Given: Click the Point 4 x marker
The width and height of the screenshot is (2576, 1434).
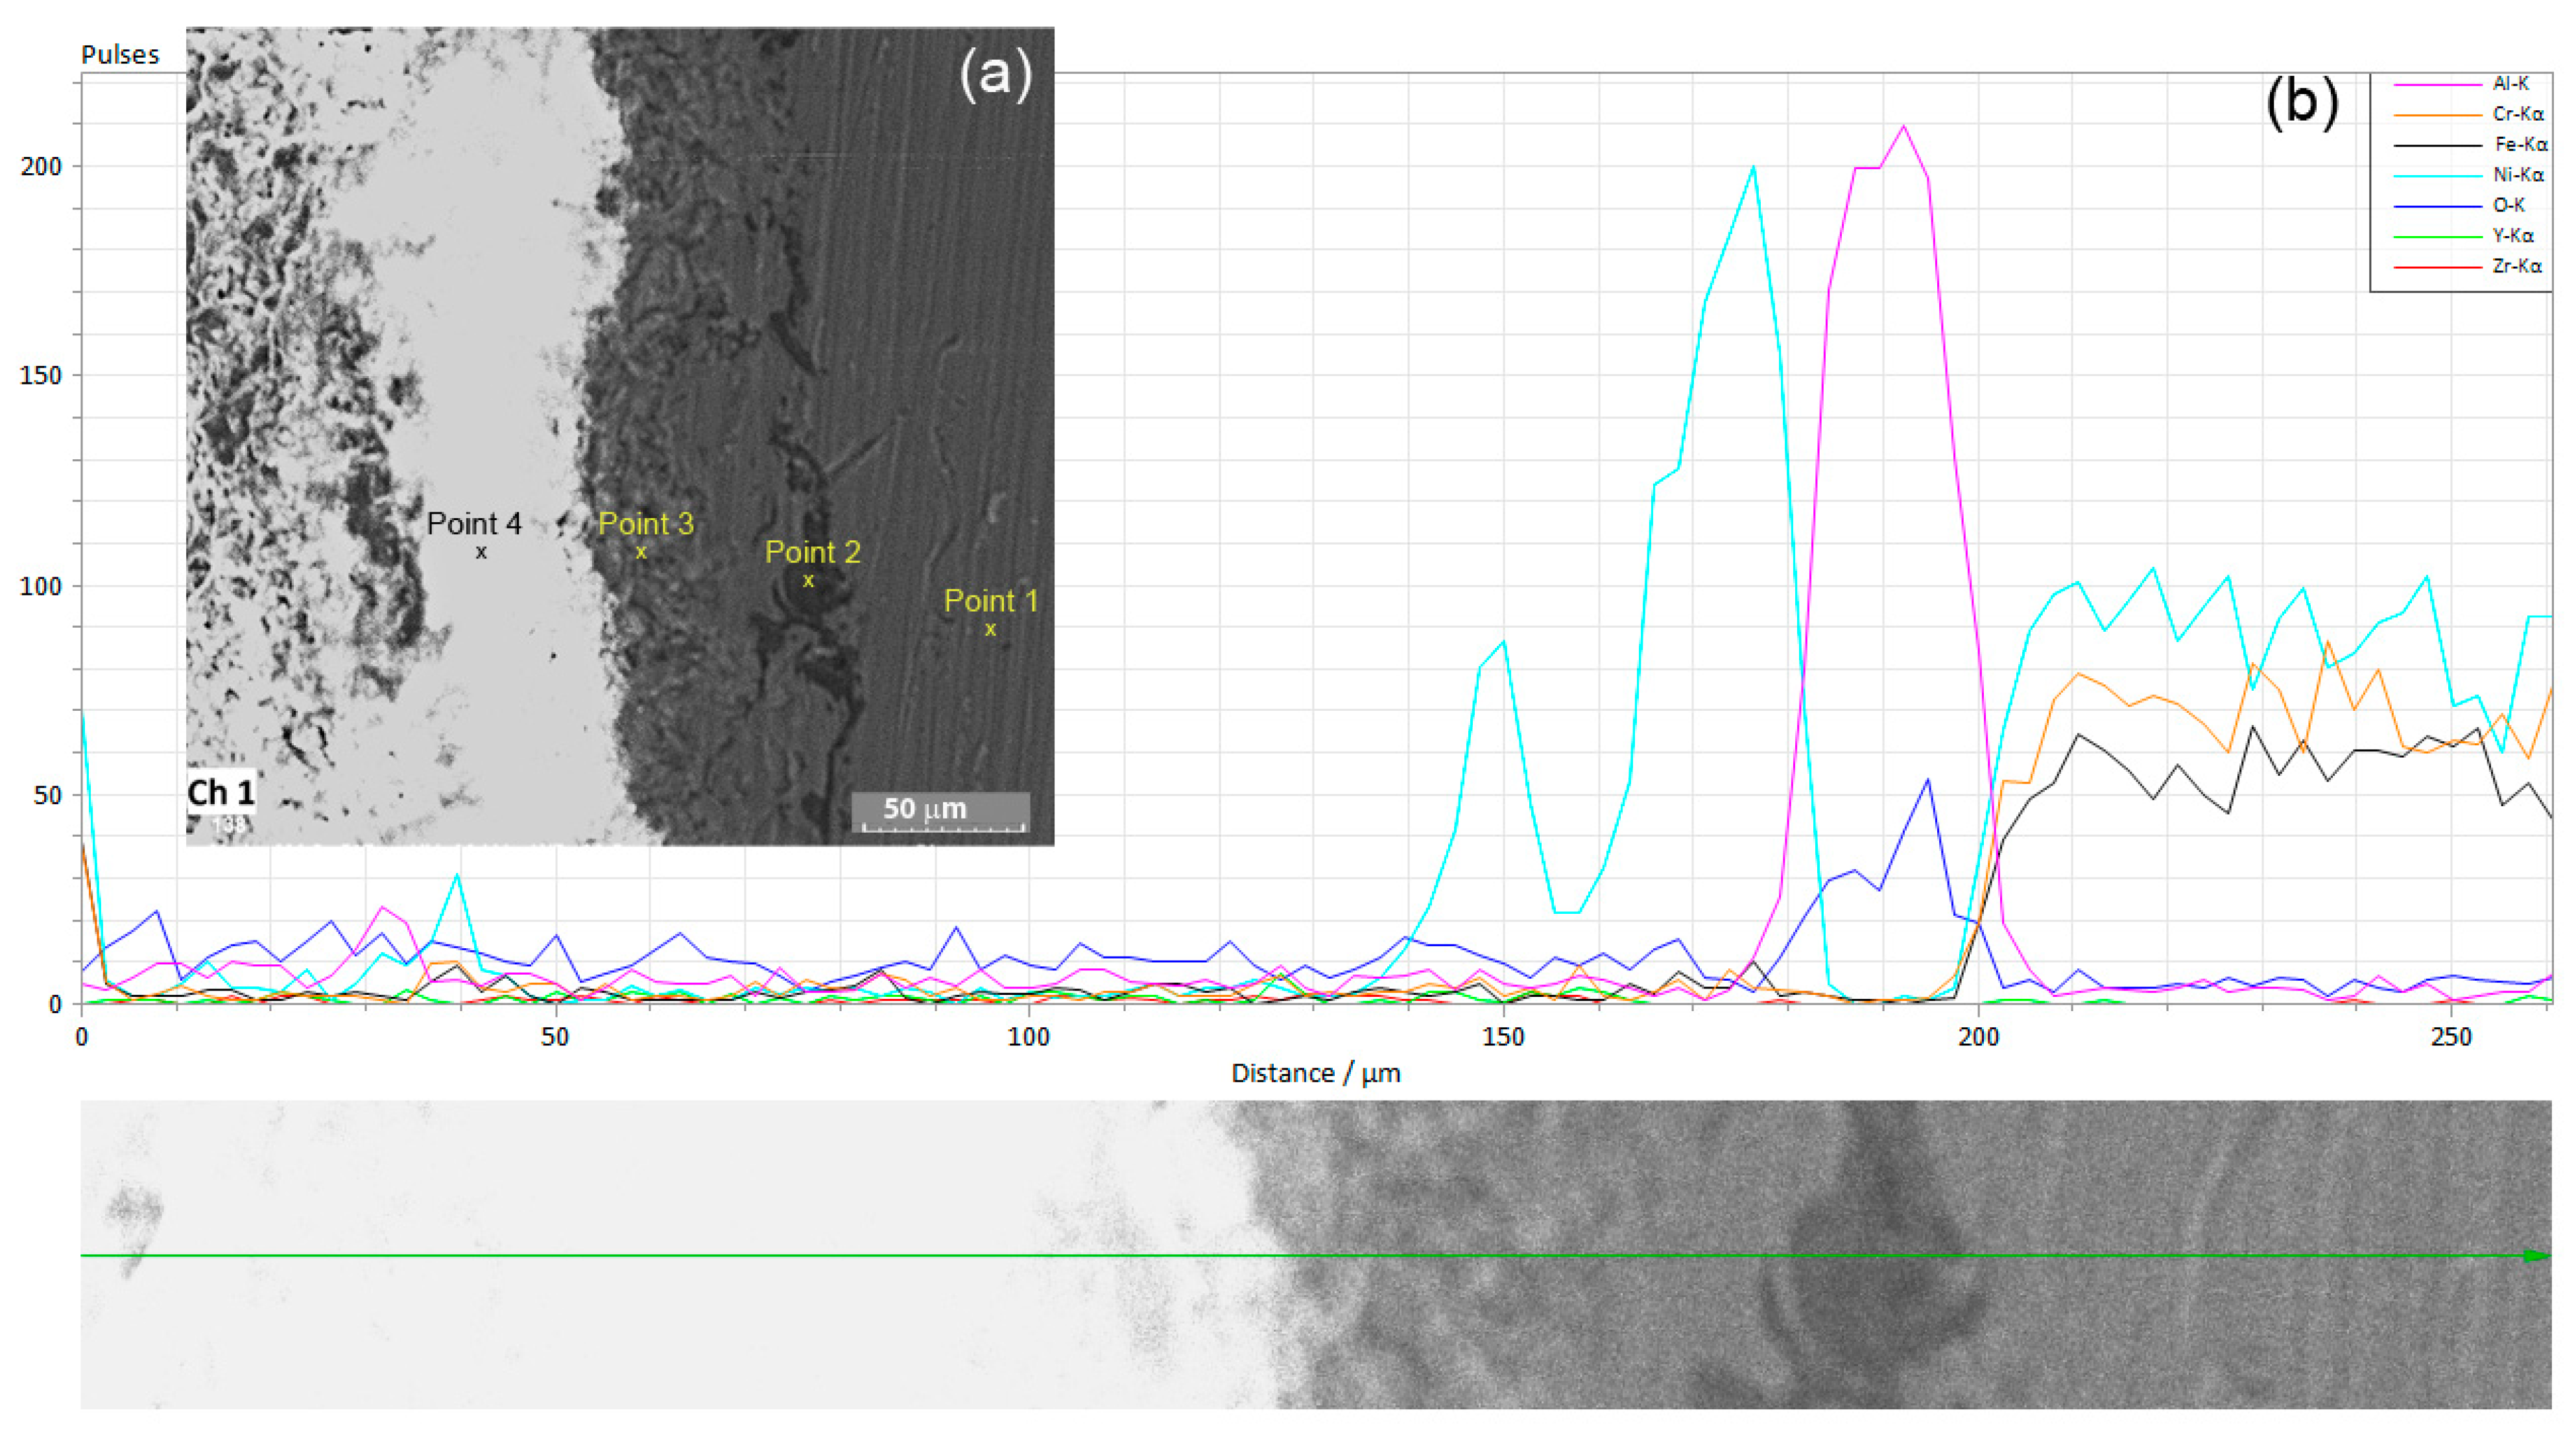Looking at the screenshot, I should point(481,552).
